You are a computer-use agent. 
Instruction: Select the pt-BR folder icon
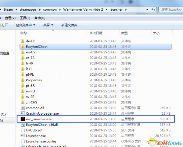[23, 86]
